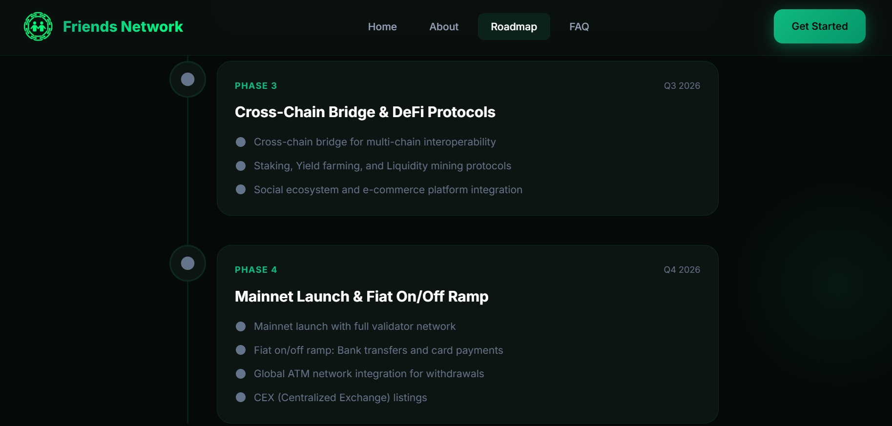Click the bullet beside Social ecosystem item
This screenshot has height=426, width=892.
tap(241, 189)
